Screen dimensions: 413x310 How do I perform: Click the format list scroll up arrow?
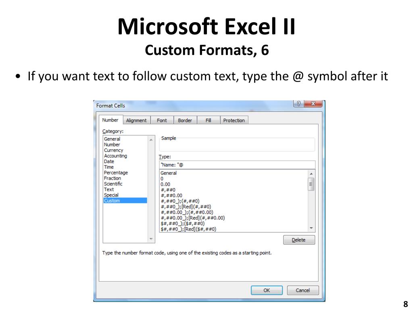tap(311, 174)
